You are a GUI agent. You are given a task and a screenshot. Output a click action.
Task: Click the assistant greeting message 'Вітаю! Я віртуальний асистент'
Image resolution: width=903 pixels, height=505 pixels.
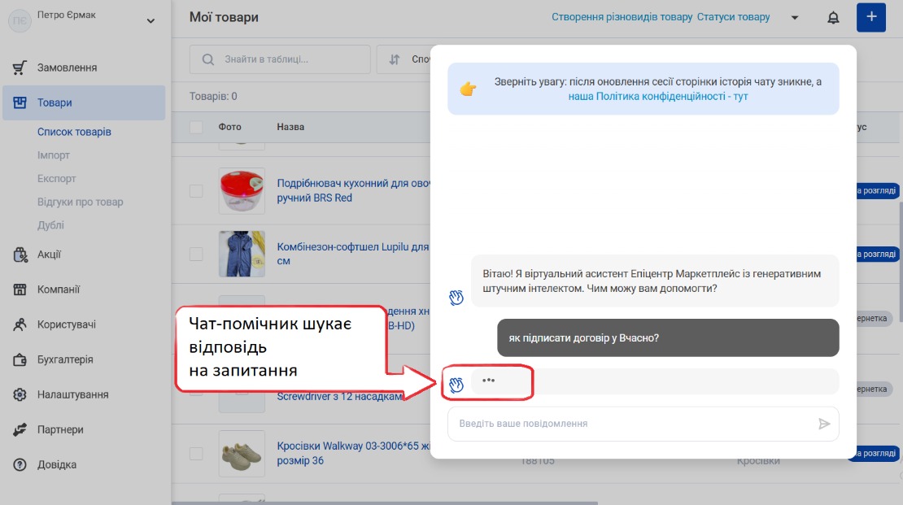(655, 281)
